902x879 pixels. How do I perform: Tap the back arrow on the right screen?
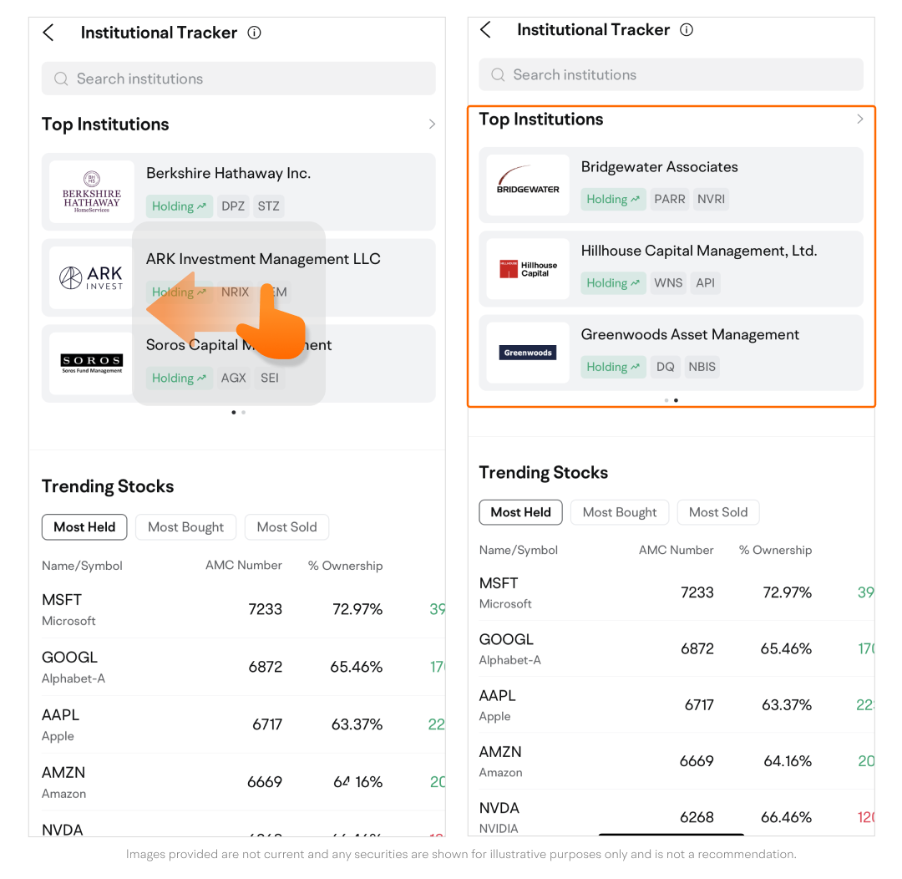(486, 30)
